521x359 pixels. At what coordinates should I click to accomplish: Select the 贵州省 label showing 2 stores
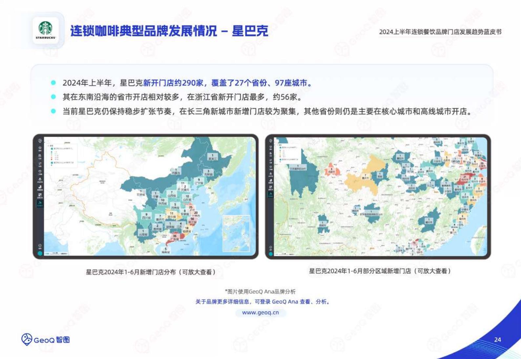pos(157,227)
